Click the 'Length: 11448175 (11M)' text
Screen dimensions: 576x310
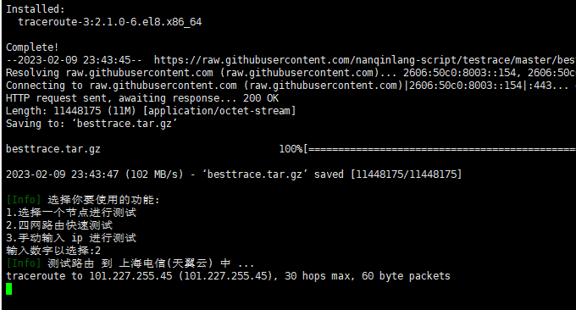tap(71, 111)
